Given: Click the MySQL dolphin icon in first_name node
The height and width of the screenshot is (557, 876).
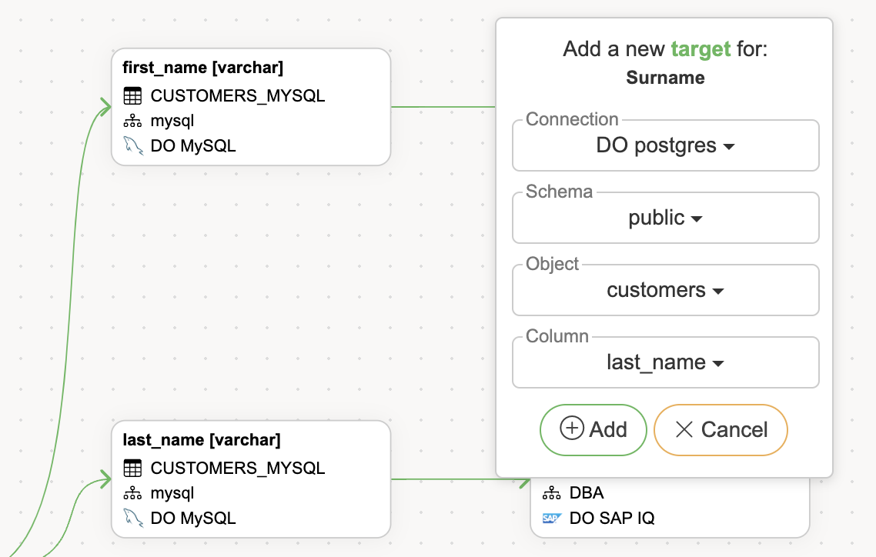Looking at the screenshot, I should [132, 145].
